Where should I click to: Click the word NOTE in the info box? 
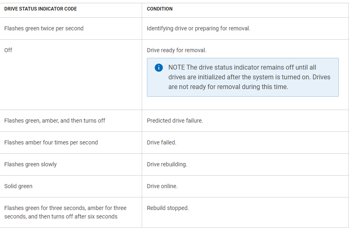pos(177,67)
